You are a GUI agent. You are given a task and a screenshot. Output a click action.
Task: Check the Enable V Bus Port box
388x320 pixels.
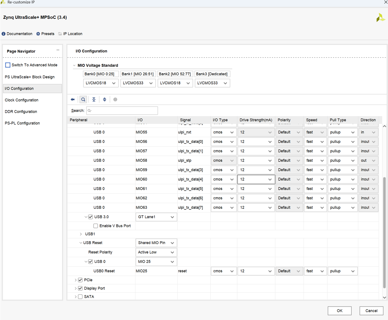click(x=96, y=226)
